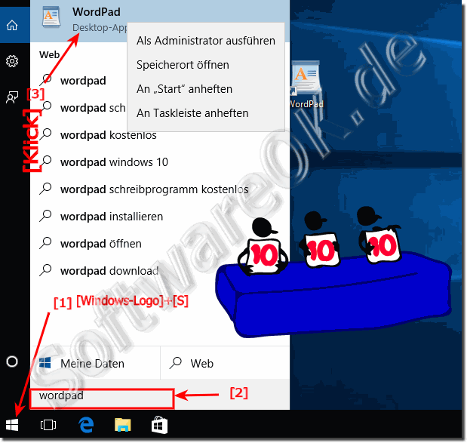Screen dimensions: 467x443
Task: Open the Windows Start button
Action: coord(12,425)
